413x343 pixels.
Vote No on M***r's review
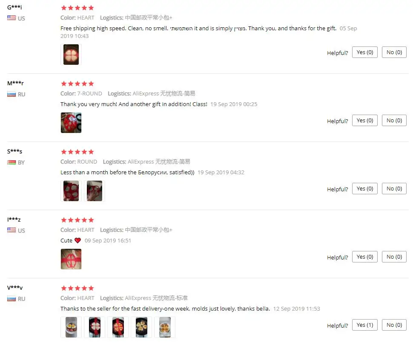tap(394, 121)
